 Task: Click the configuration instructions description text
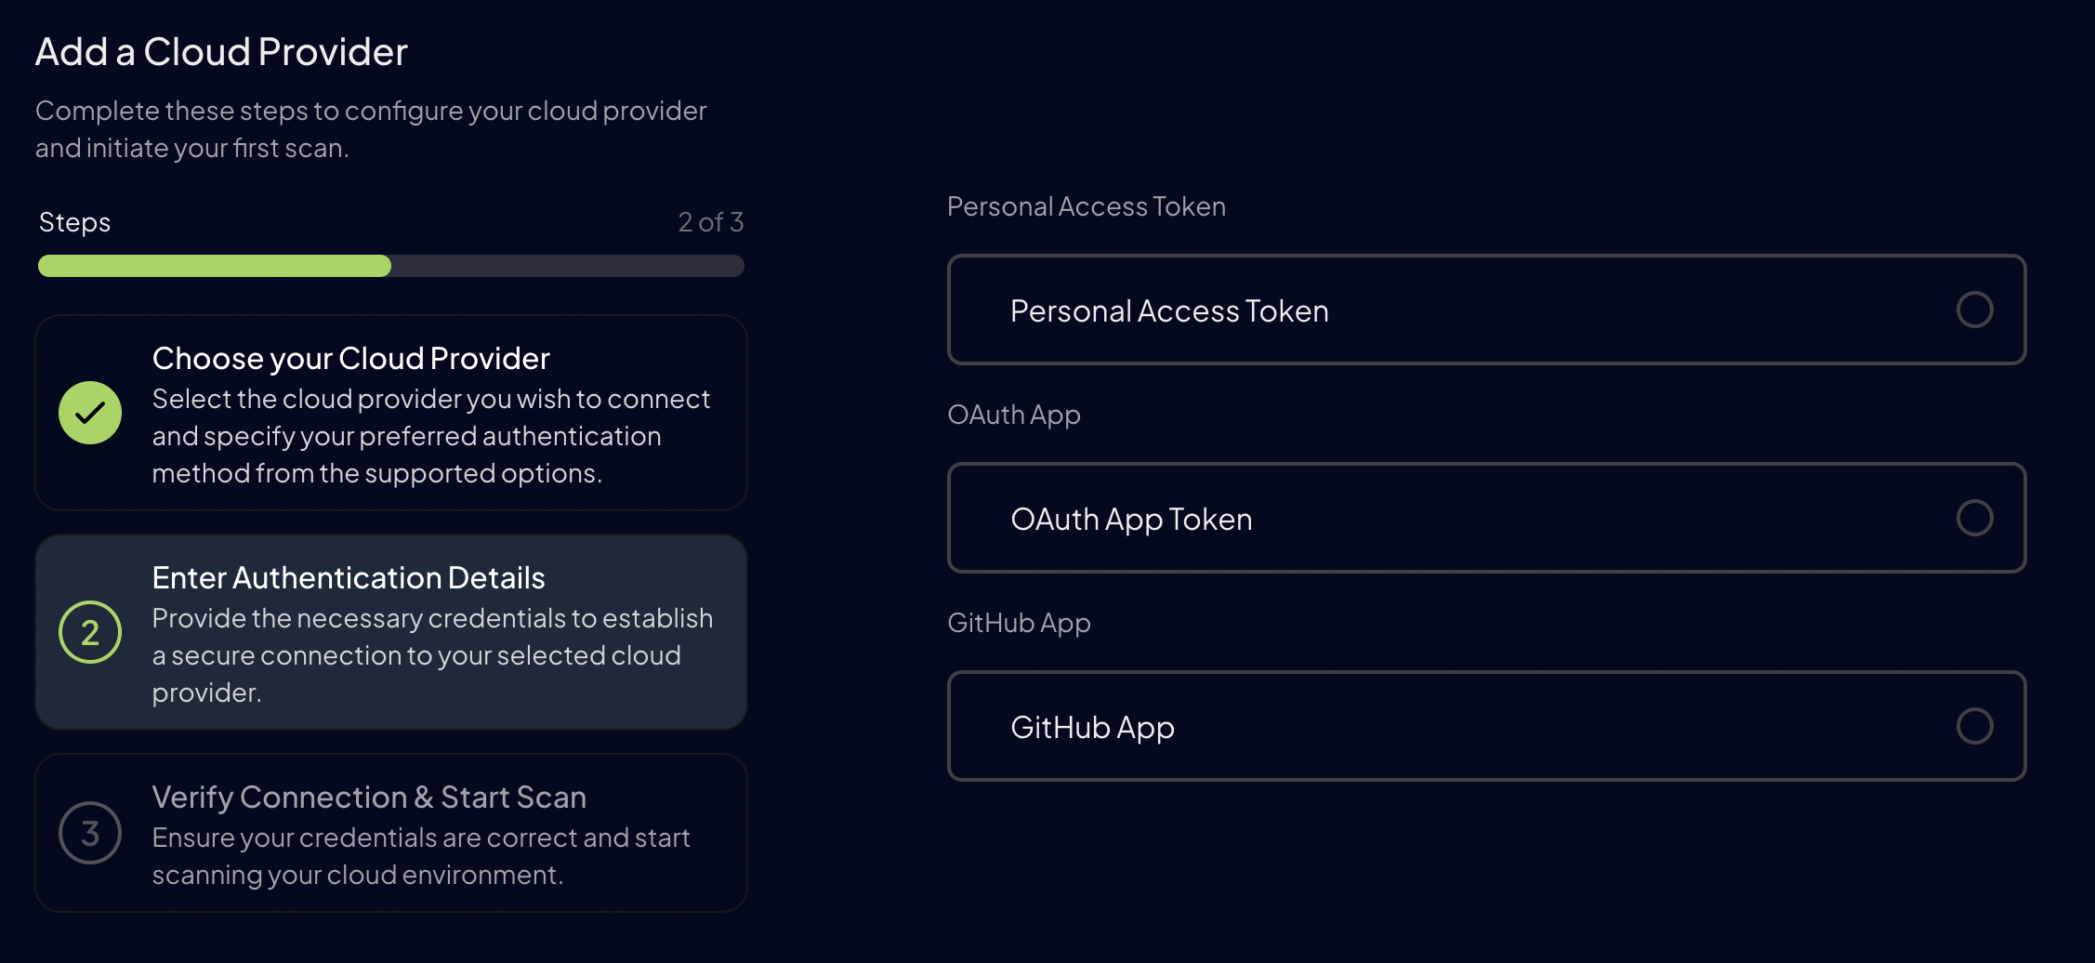pos(371,128)
